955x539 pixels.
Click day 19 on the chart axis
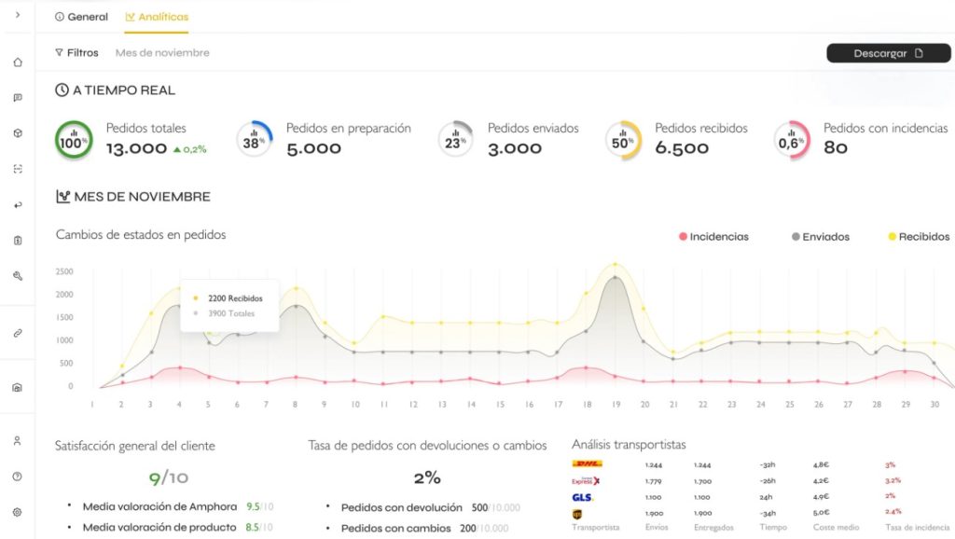tap(616, 405)
